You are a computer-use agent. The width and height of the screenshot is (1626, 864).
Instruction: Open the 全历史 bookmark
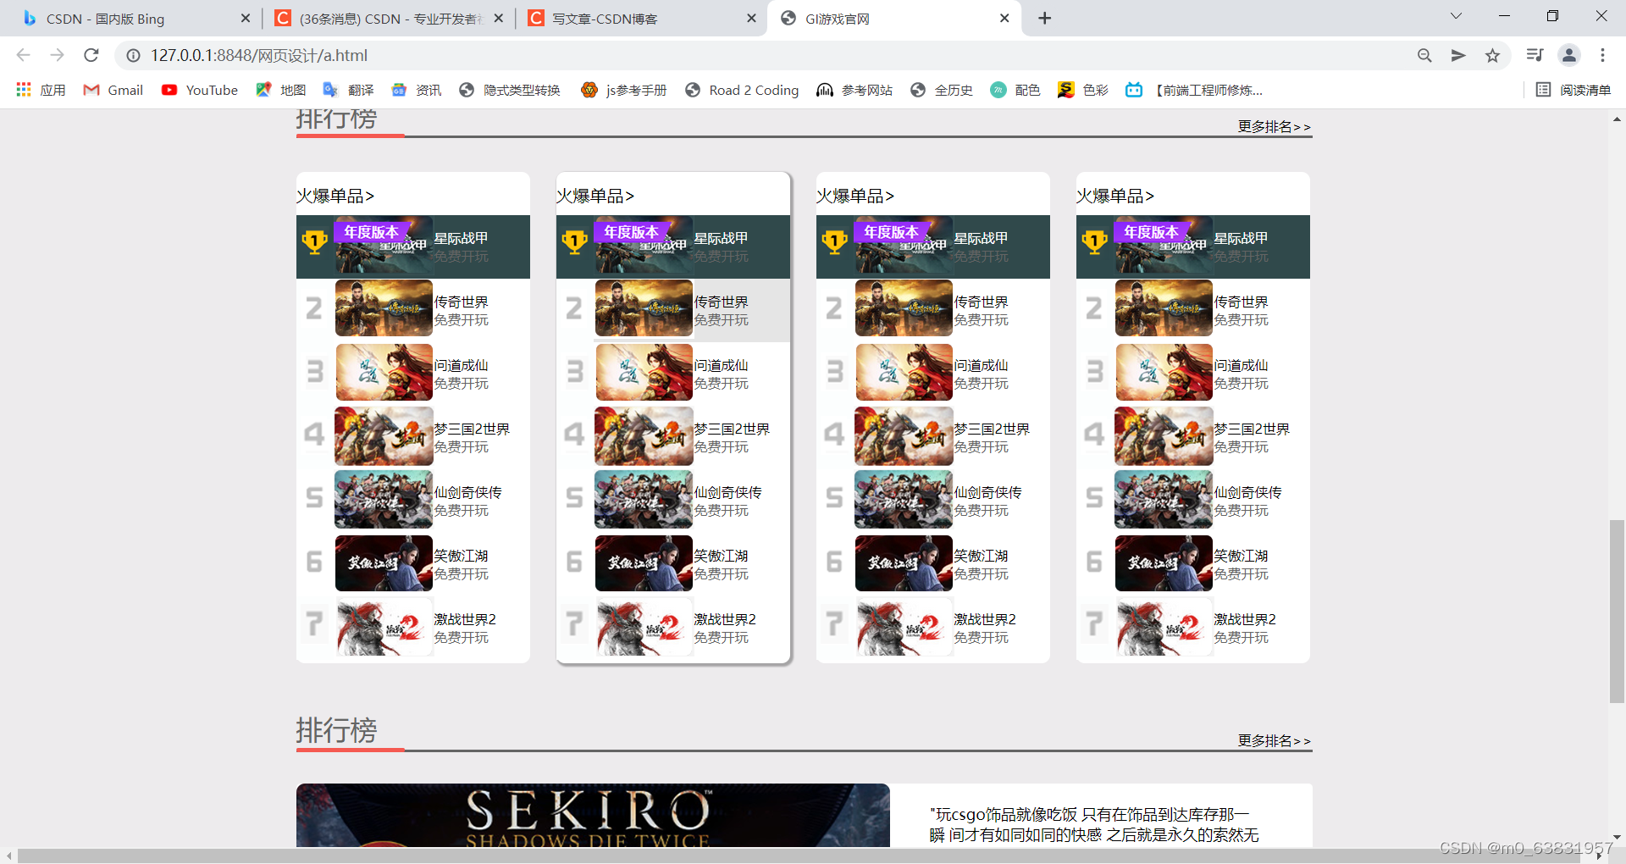click(941, 90)
